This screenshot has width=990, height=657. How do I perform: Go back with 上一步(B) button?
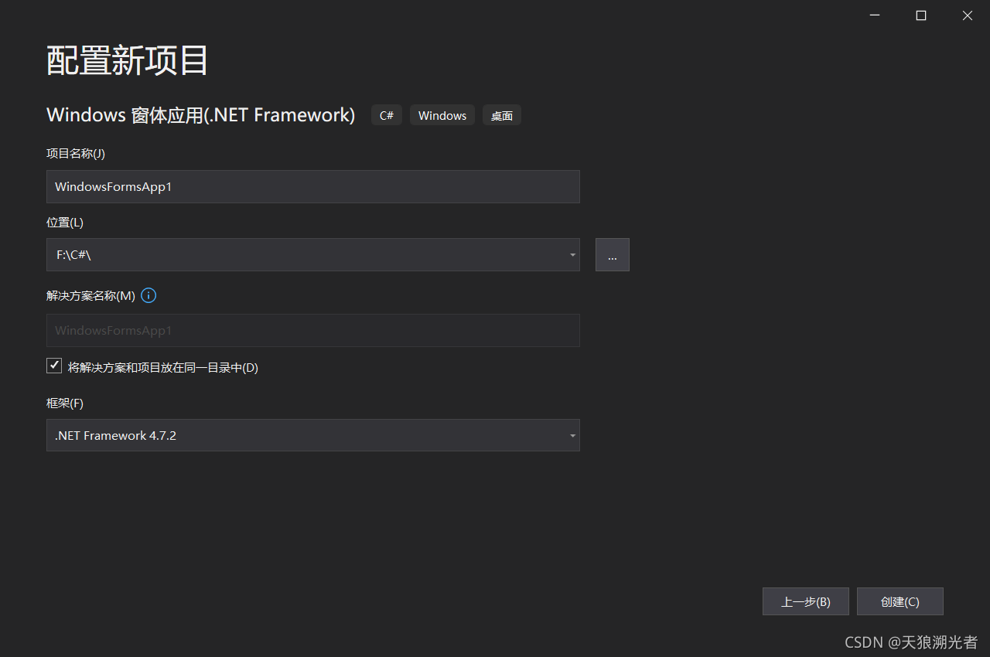tap(806, 601)
